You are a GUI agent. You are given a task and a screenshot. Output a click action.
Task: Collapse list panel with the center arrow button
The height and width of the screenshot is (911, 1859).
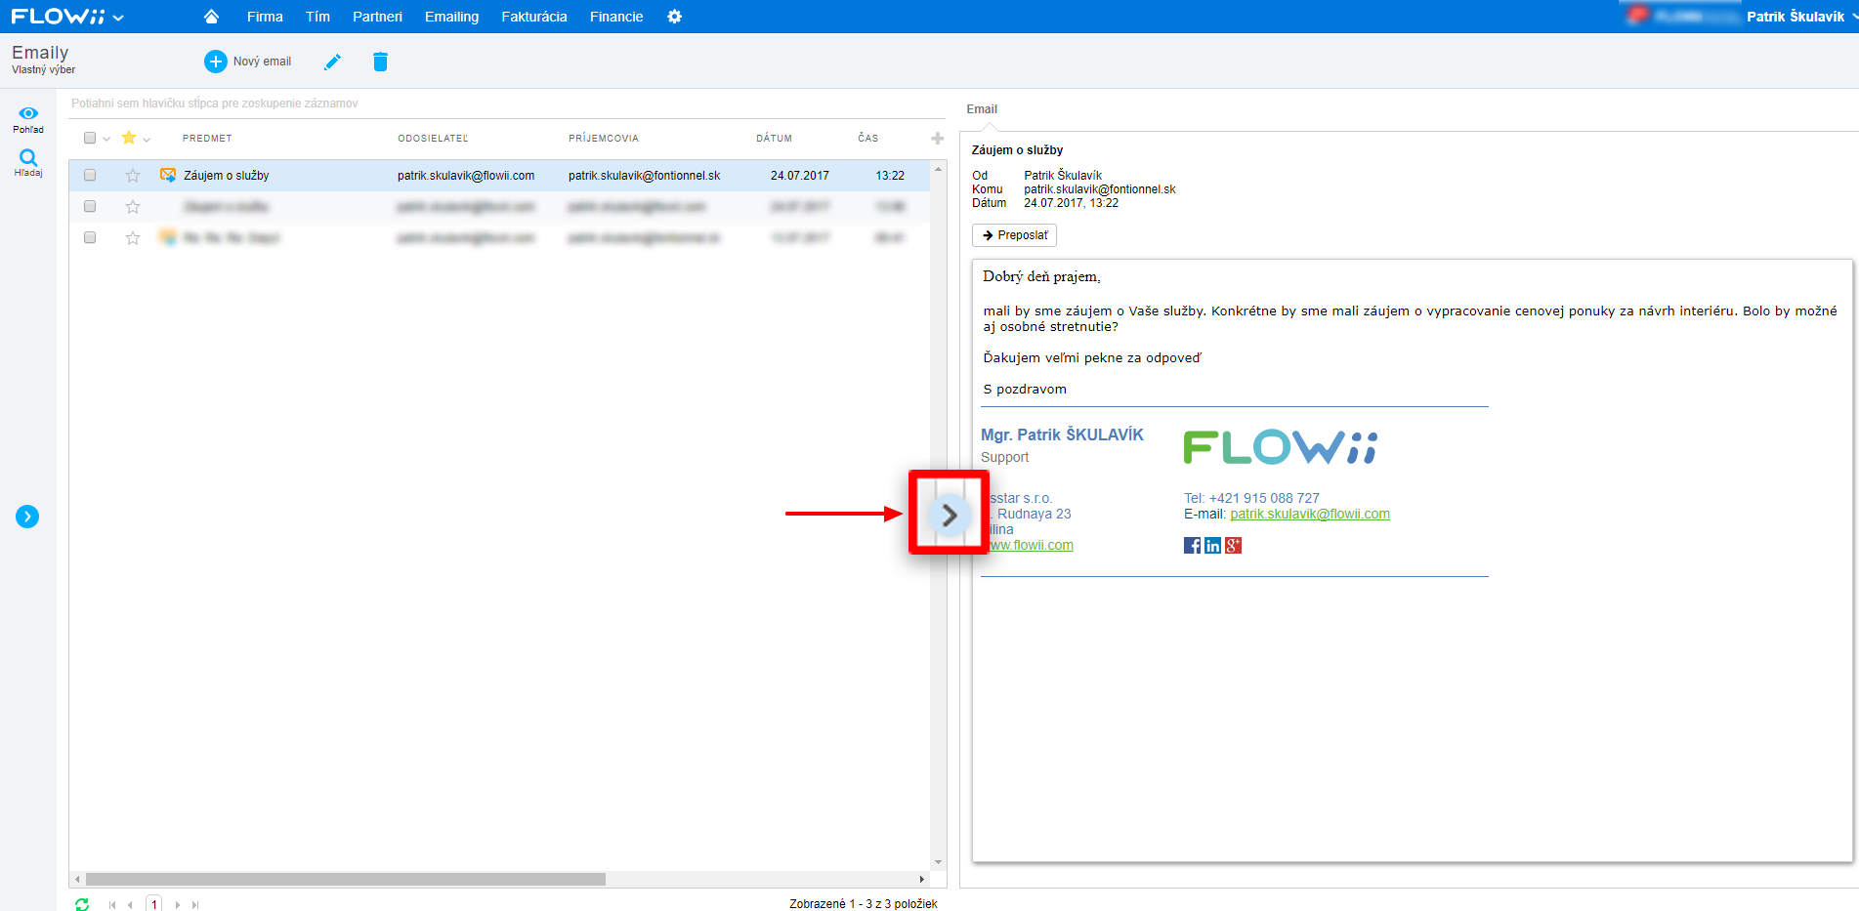[949, 515]
